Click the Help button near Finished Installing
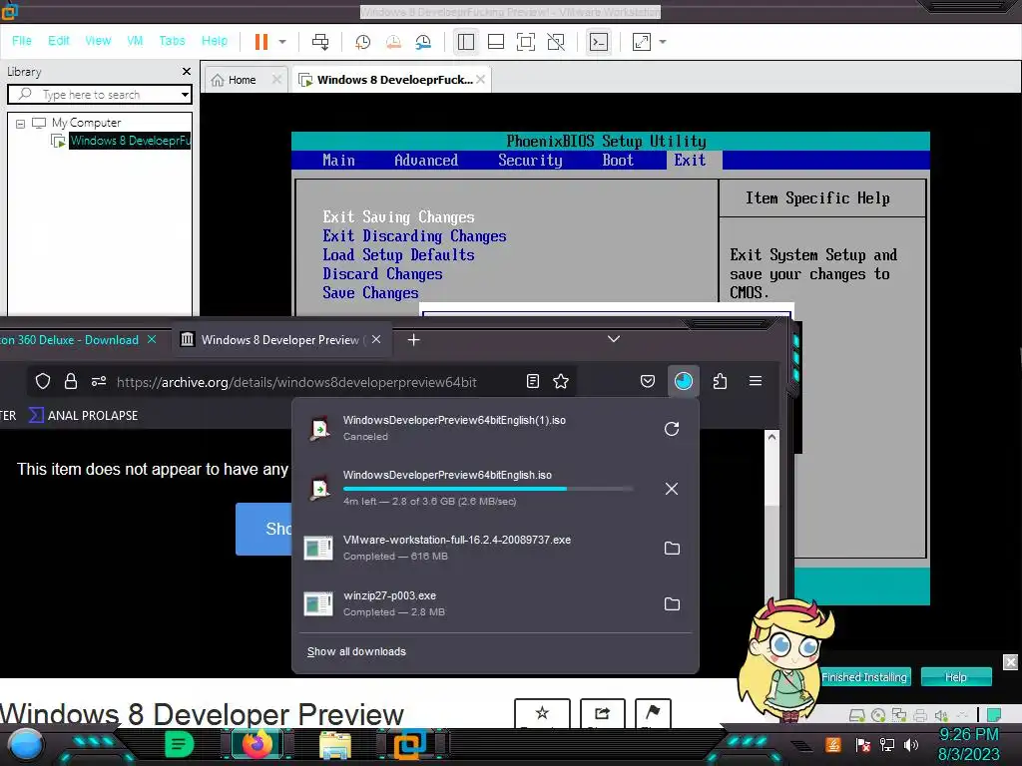This screenshot has width=1022, height=766. [956, 677]
